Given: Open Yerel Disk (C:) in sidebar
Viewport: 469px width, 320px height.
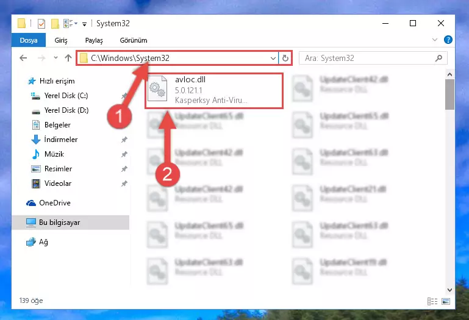Looking at the screenshot, I should point(66,96).
